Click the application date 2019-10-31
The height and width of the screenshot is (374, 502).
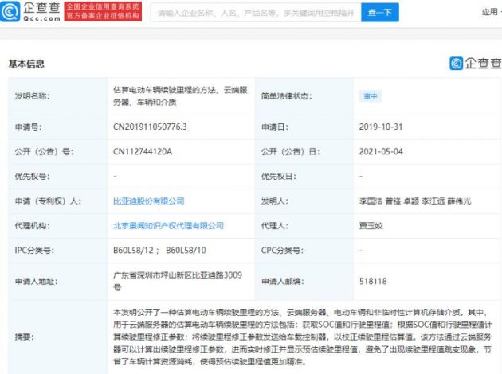[x=381, y=127]
